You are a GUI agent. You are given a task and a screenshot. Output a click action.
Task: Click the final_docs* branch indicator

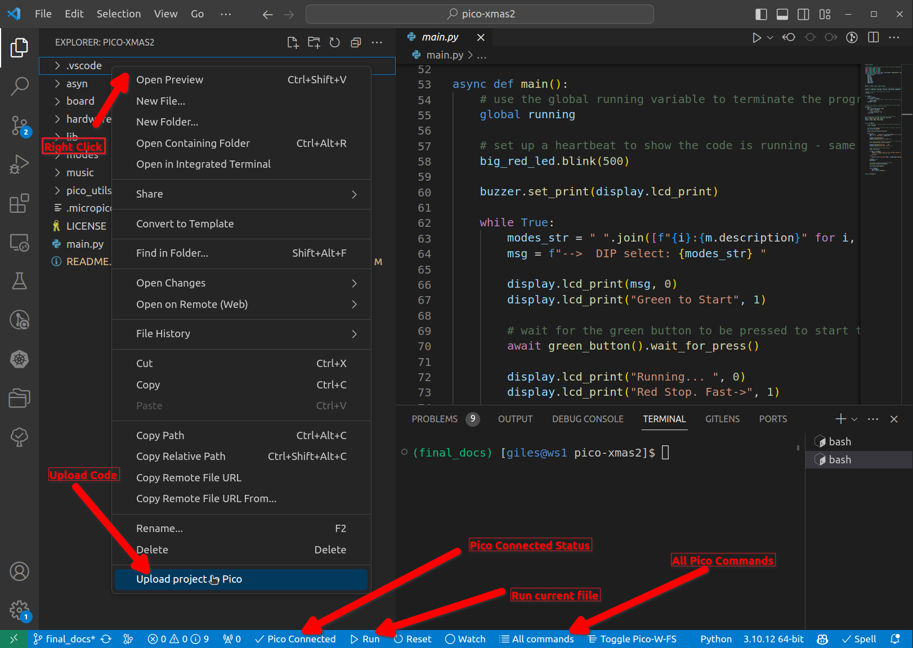[64, 639]
